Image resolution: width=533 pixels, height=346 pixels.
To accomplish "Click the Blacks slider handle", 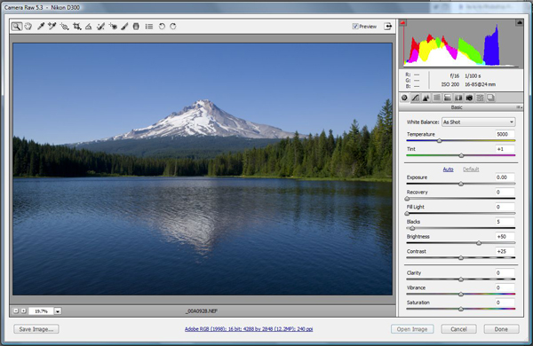I will [412, 228].
